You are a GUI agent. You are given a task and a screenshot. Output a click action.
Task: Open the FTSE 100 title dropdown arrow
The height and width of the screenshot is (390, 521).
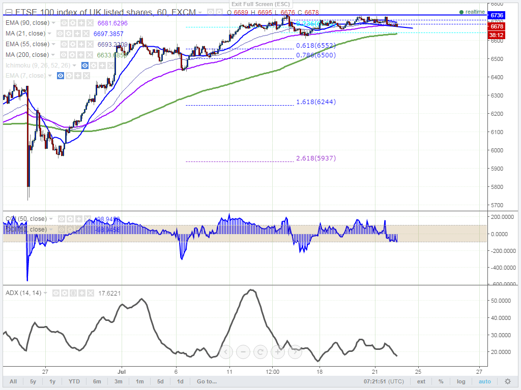pyautogui.click(x=200, y=13)
